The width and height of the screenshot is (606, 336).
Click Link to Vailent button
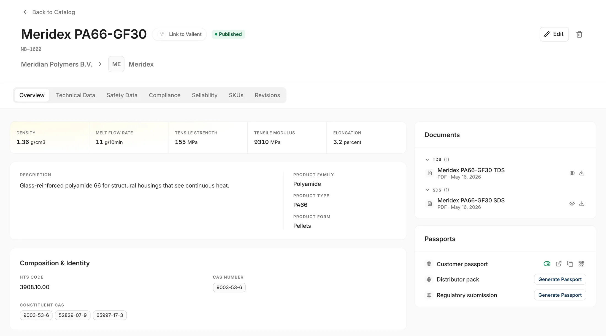tap(180, 34)
